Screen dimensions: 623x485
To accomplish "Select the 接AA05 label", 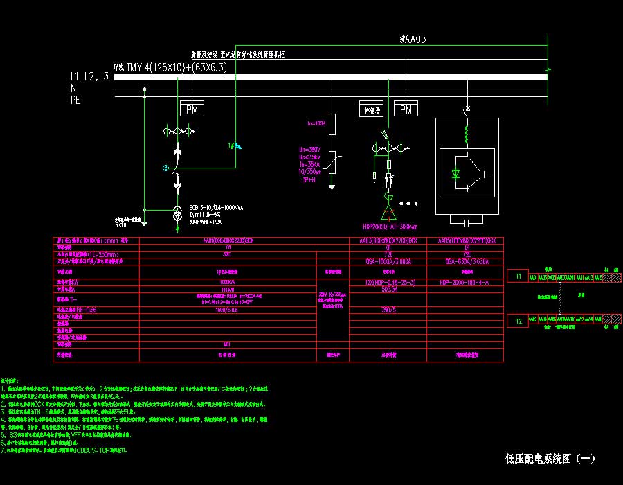I will tap(413, 39).
